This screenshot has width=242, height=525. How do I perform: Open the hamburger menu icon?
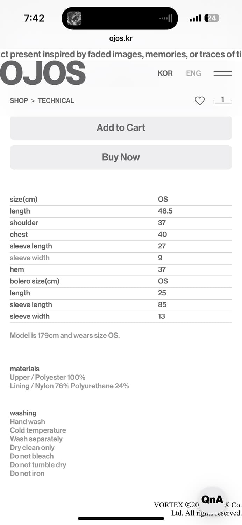223,73
